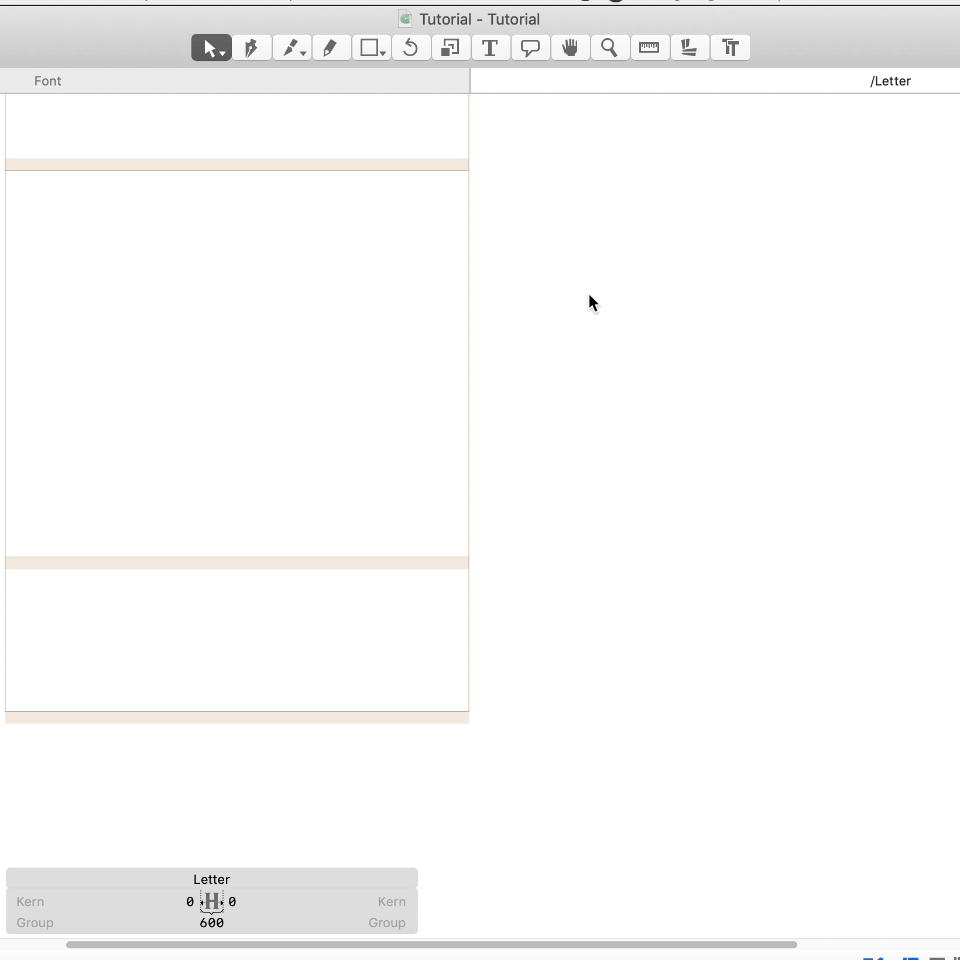960x960 pixels.
Task: Open the TrueType Instructor tool
Action: pyautogui.click(x=730, y=47)
